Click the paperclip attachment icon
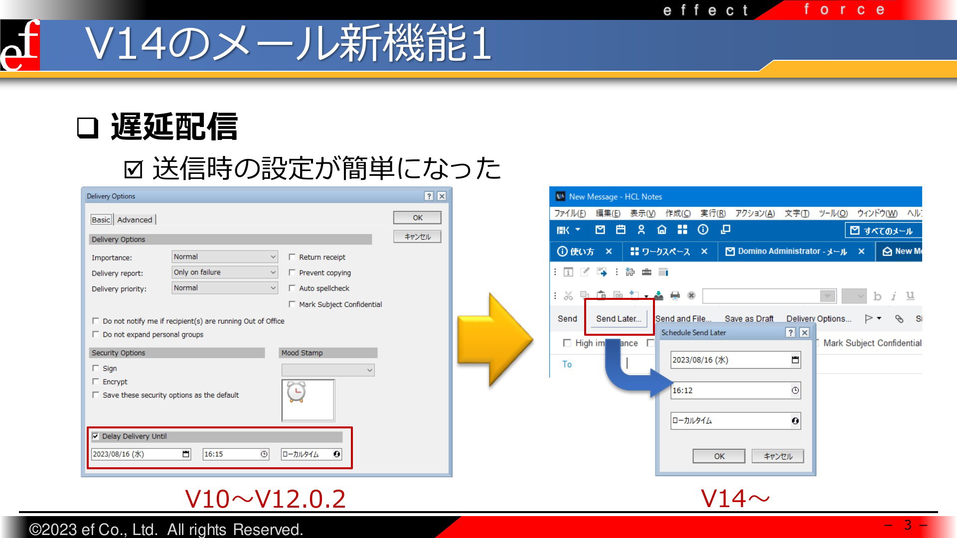Viewport: 957px width, 538px height. click(899, 319)
